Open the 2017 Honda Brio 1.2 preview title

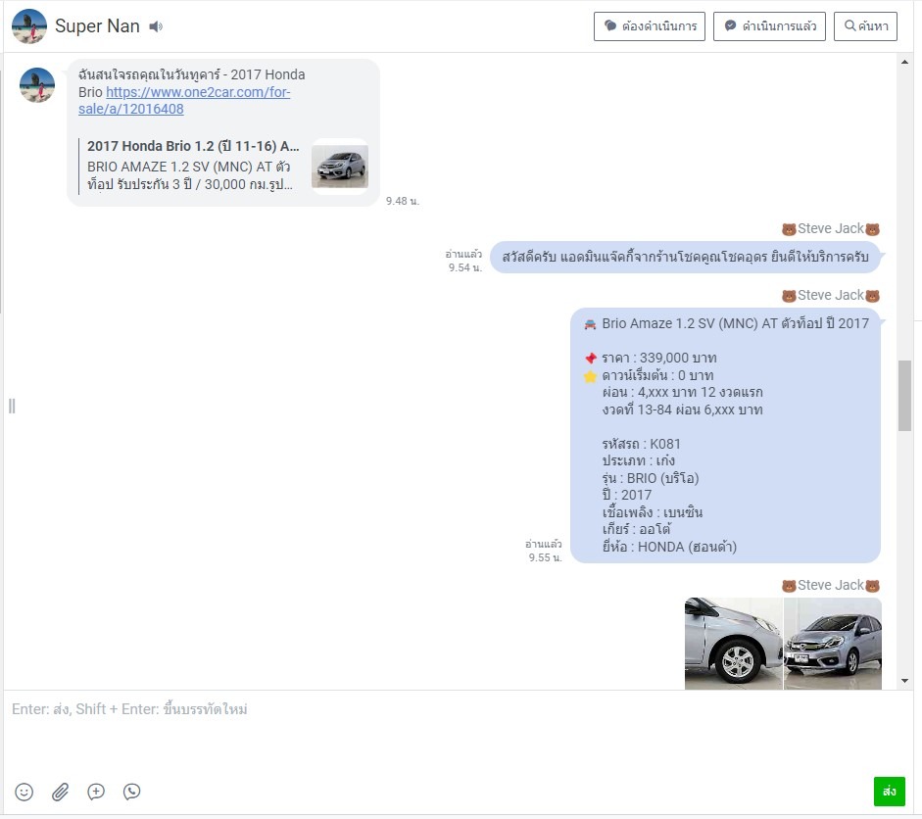pos(193,146)
